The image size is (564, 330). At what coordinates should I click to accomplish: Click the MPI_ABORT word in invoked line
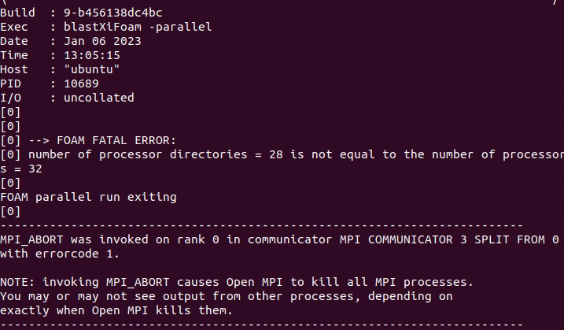[x=31, y=239]
